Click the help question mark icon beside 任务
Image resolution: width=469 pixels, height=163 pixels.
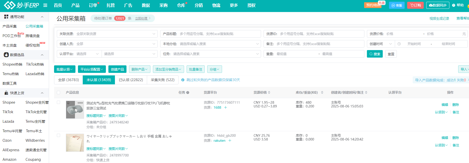point(188,93)
